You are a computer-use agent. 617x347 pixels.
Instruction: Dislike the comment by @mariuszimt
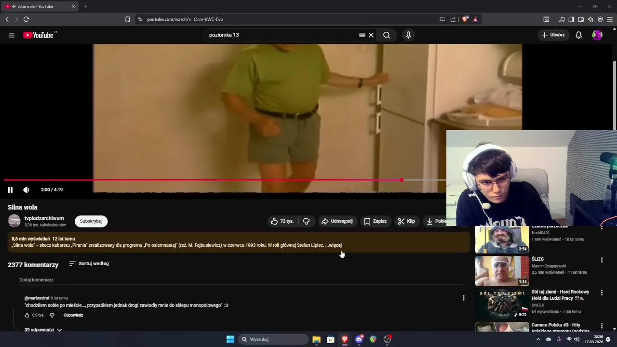tap(53, 315)
